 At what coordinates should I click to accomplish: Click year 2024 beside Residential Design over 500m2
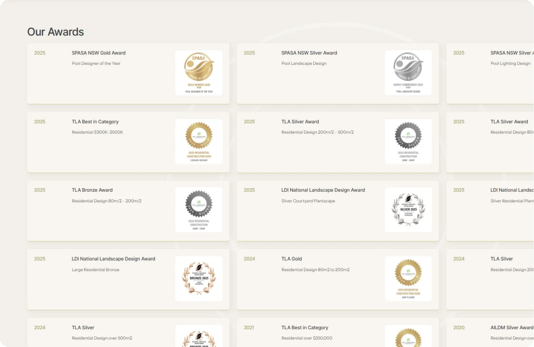click(40, 328)
